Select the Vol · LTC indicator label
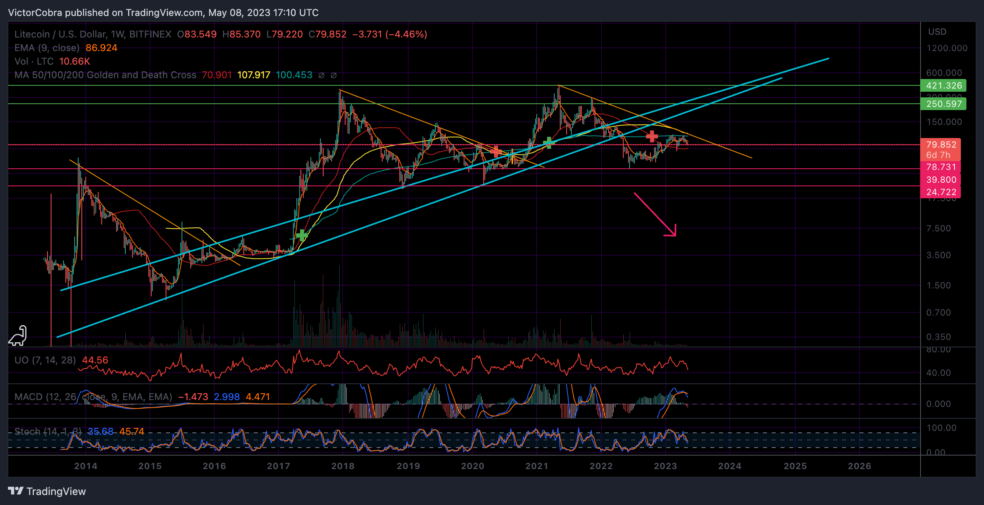Image resolution: width=984 pixels, height=505 pixels. click(34, 61)
